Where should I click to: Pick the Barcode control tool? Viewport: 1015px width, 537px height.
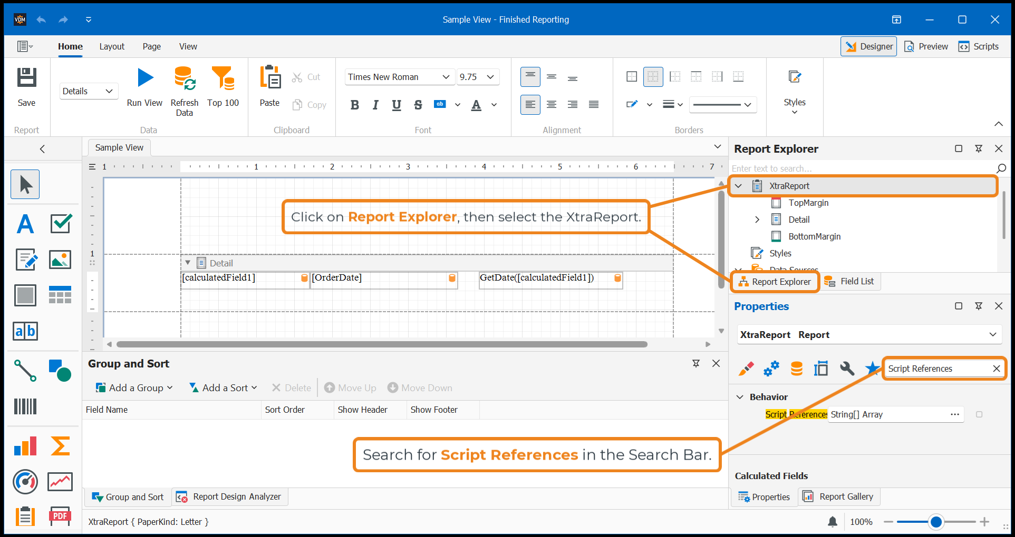[x=25, y=406]
